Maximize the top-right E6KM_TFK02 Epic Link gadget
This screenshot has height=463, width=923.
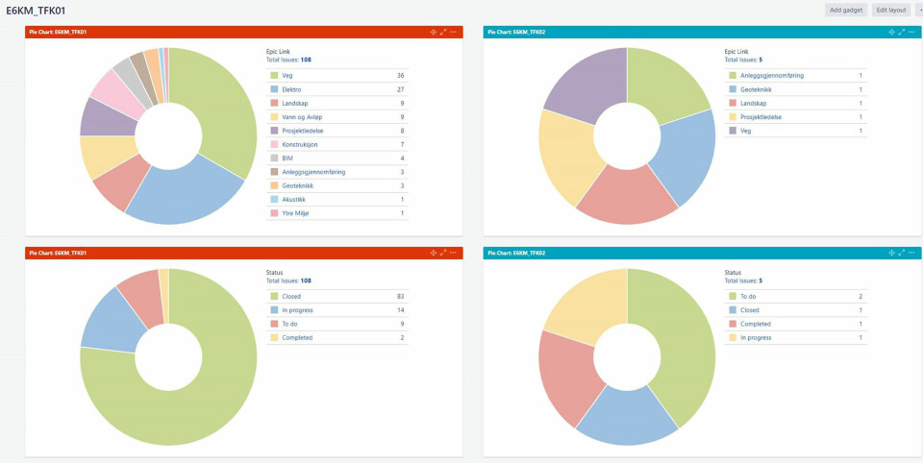[x=901, y=33]
